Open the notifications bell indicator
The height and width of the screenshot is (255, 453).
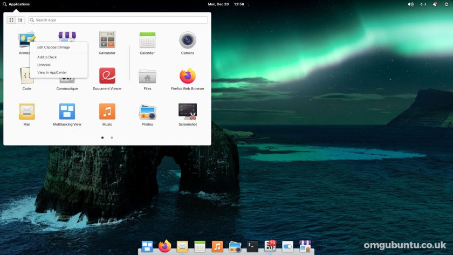[435, 4]
